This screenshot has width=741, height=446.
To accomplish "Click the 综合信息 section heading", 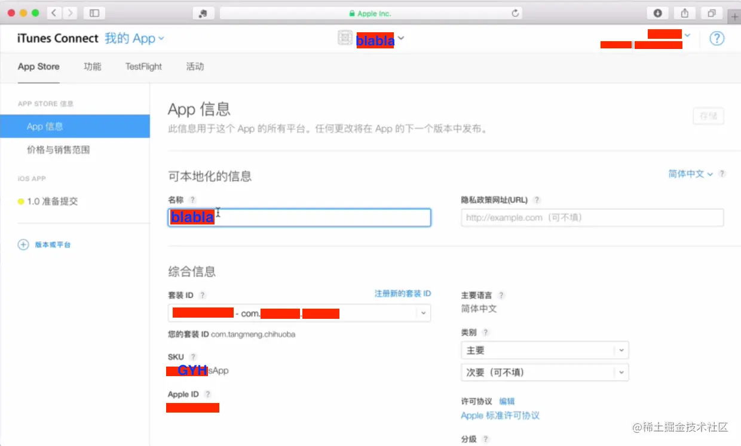I will [x=192, y=272].
